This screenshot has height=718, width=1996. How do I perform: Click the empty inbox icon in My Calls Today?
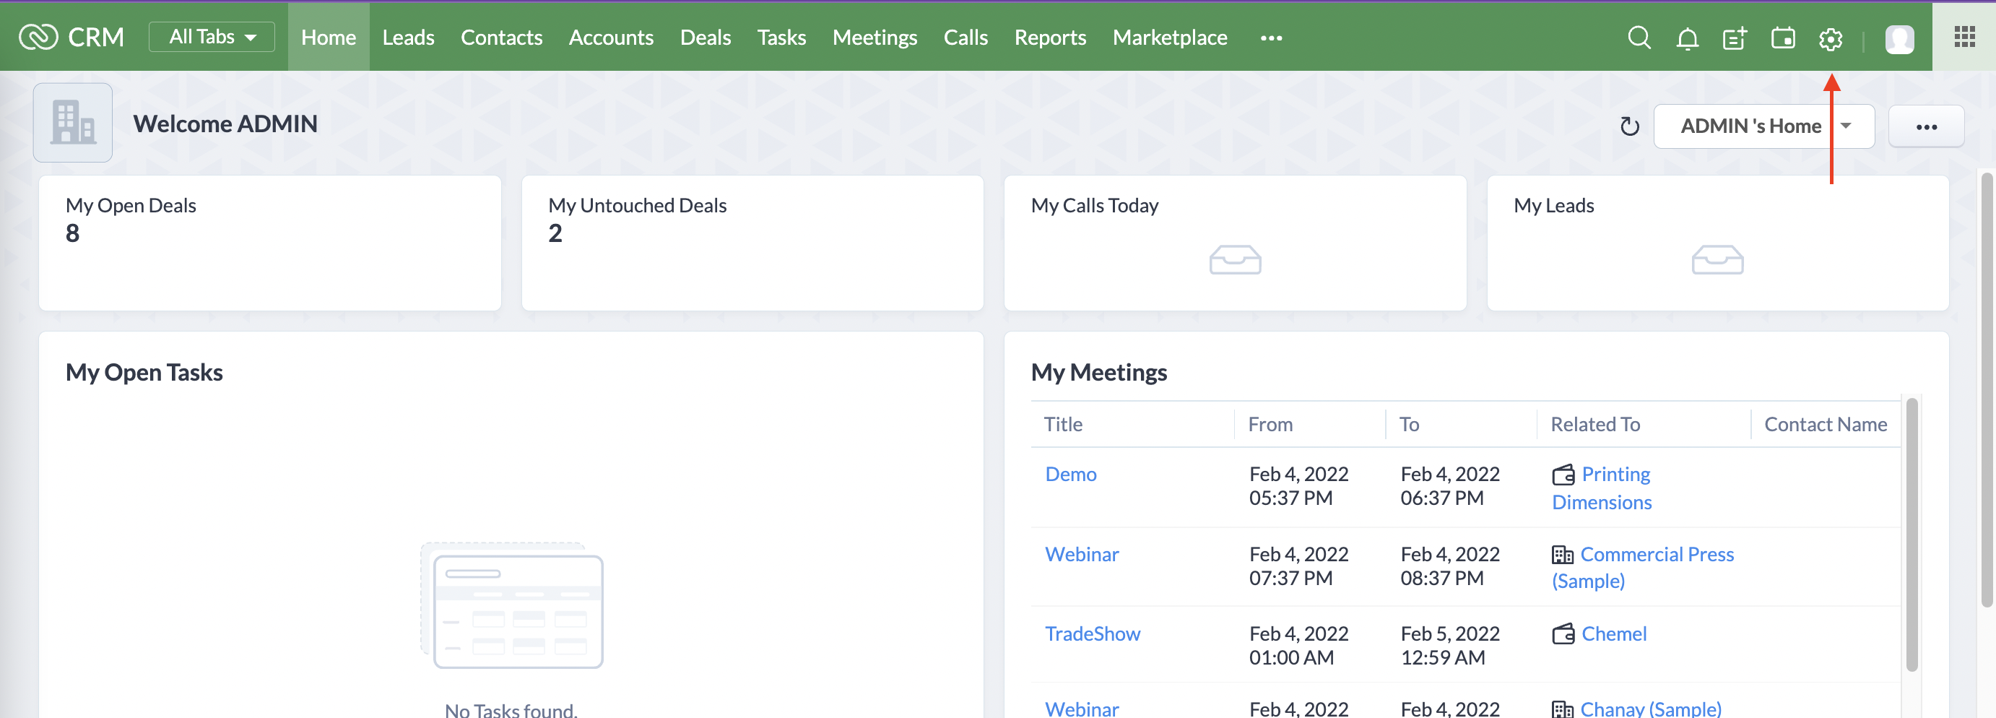click(x=1235, y=260)
